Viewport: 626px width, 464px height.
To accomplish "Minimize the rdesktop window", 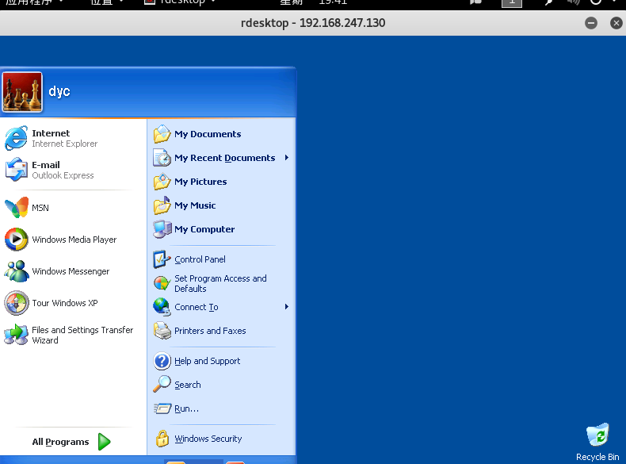I will (x=591, y=23).
